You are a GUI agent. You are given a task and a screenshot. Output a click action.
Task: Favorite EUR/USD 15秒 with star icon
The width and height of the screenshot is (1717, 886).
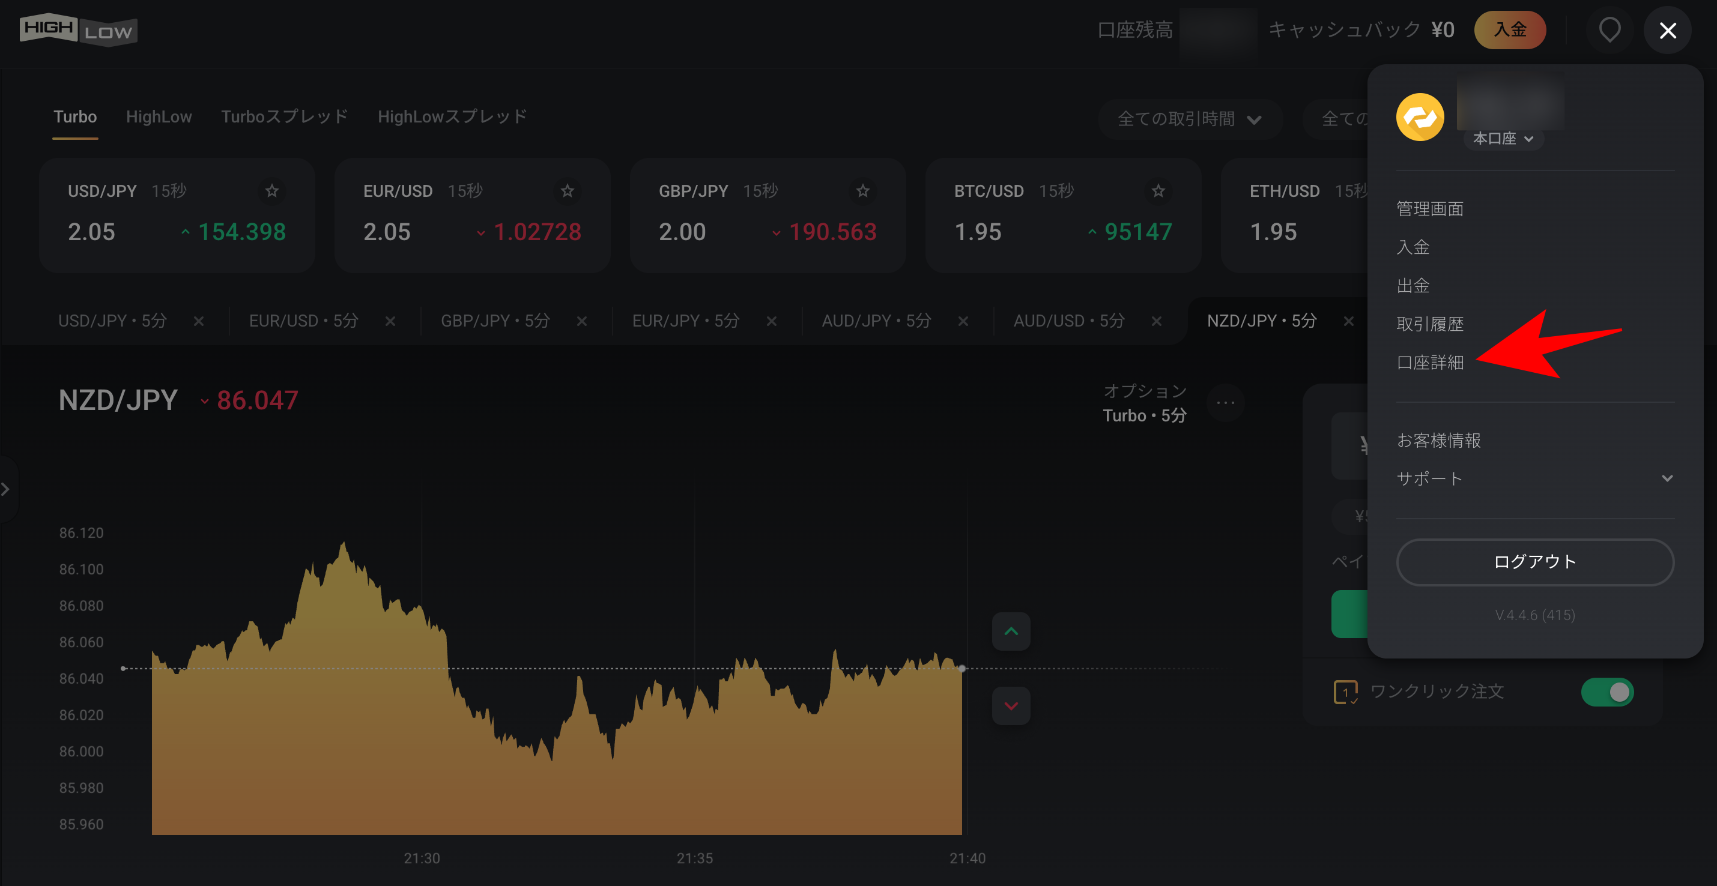[x=567, y=191]
